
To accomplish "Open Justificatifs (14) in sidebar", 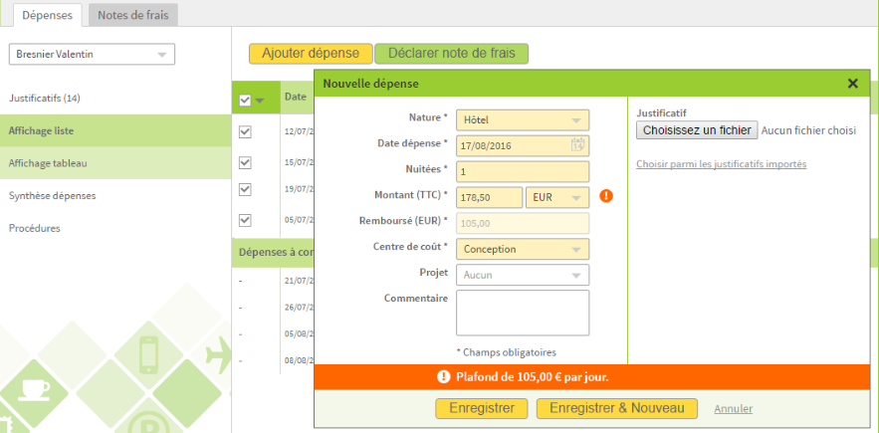I will 45,99.
